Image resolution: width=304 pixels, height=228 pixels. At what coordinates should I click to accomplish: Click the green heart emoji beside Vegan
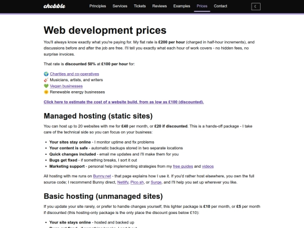coord(46,86)
